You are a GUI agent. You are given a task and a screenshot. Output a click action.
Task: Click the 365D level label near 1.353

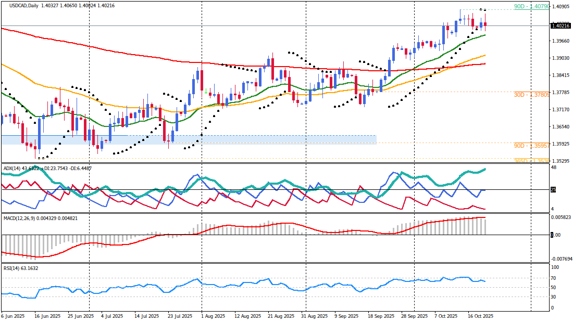(531, 161)
